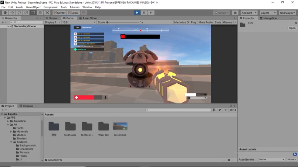Select the Transform tool

[40, 13]
